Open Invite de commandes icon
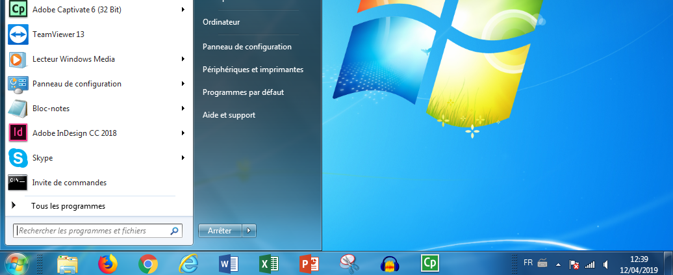673x275 pixels. (x=18, y=183)
